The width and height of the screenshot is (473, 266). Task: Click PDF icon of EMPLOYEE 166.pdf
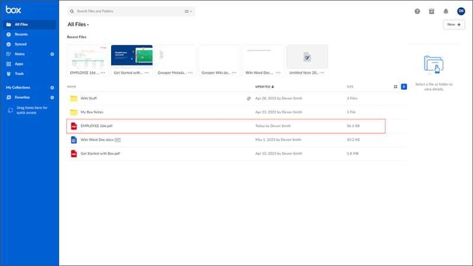(73, 126)
